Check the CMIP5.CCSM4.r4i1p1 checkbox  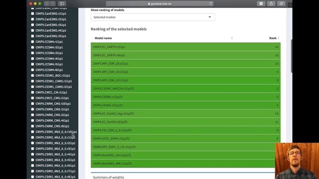pos(32,59)
